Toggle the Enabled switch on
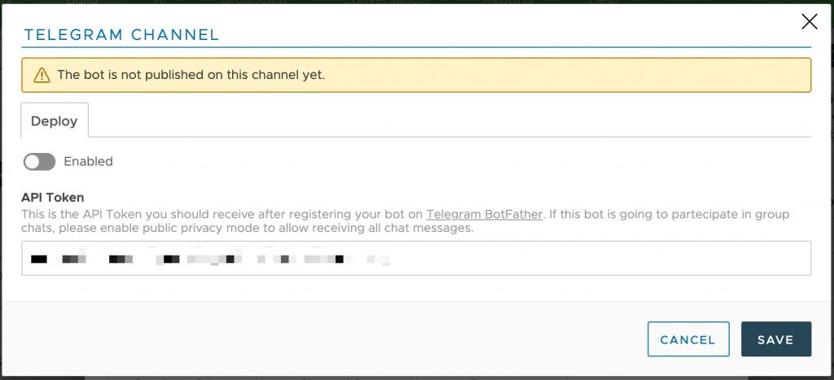 coord(39,162)
